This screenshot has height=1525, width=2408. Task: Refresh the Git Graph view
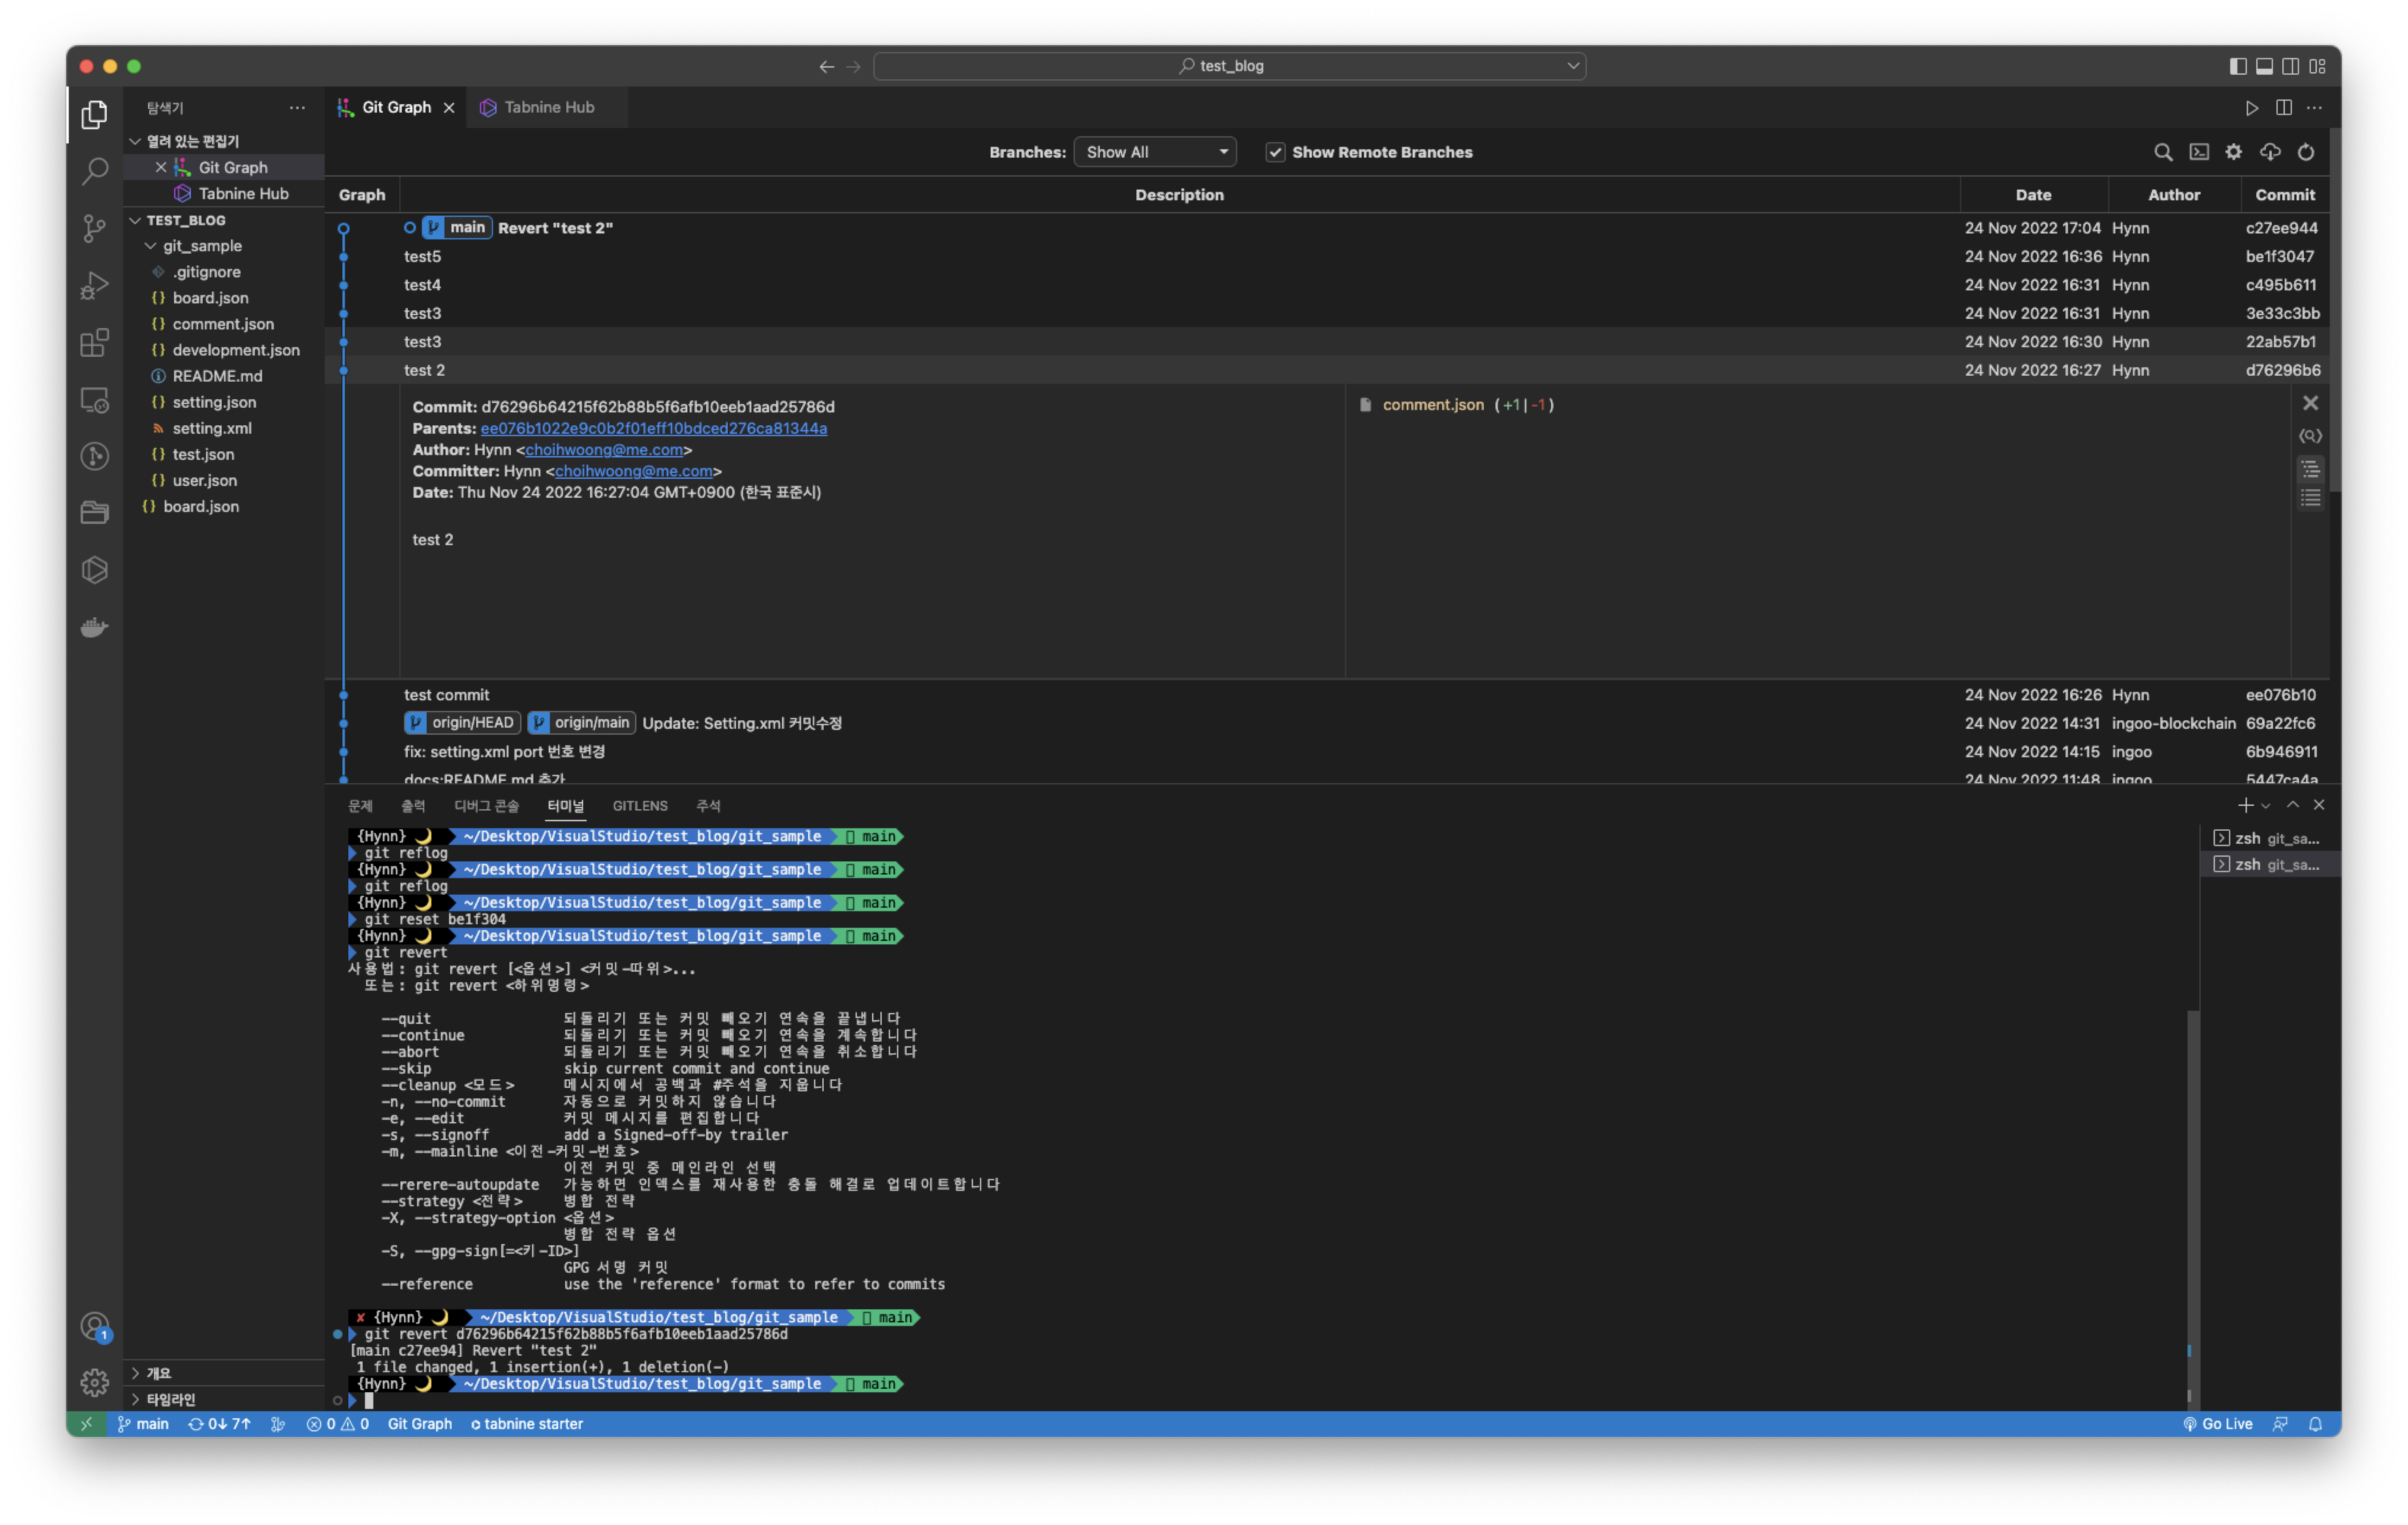(x=2306, y=152)
